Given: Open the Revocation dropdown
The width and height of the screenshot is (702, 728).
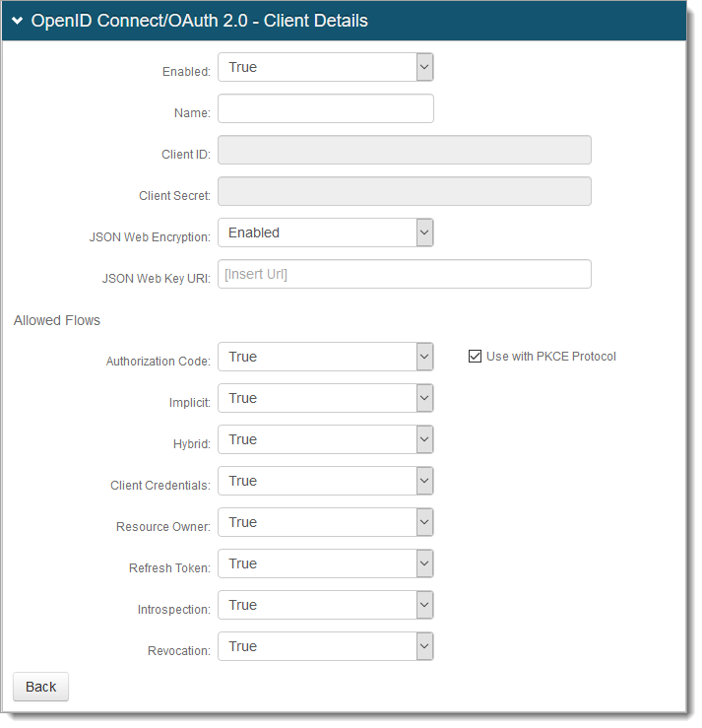Looking at the screenshot, I should [x=325, y=647].
